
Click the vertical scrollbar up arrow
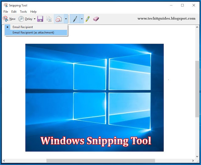coord(197,27)
